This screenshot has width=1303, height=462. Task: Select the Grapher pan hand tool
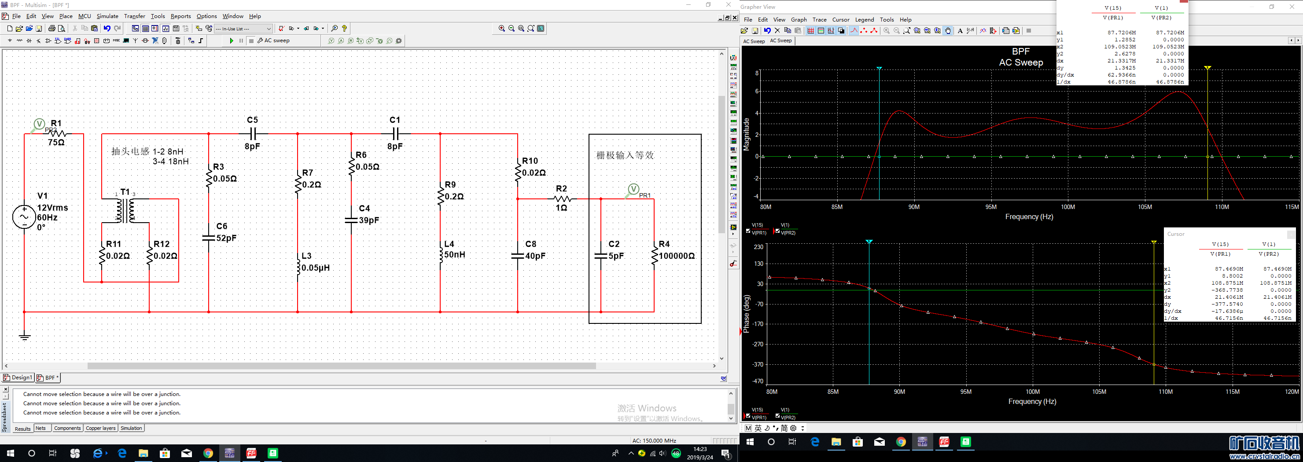click(x=947, y=31)
